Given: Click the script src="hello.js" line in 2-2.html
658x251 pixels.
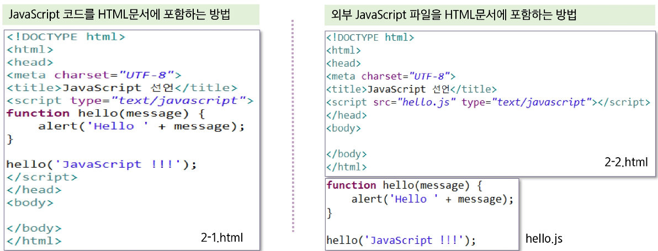Looking at the screenshot, I should [489, 102].
